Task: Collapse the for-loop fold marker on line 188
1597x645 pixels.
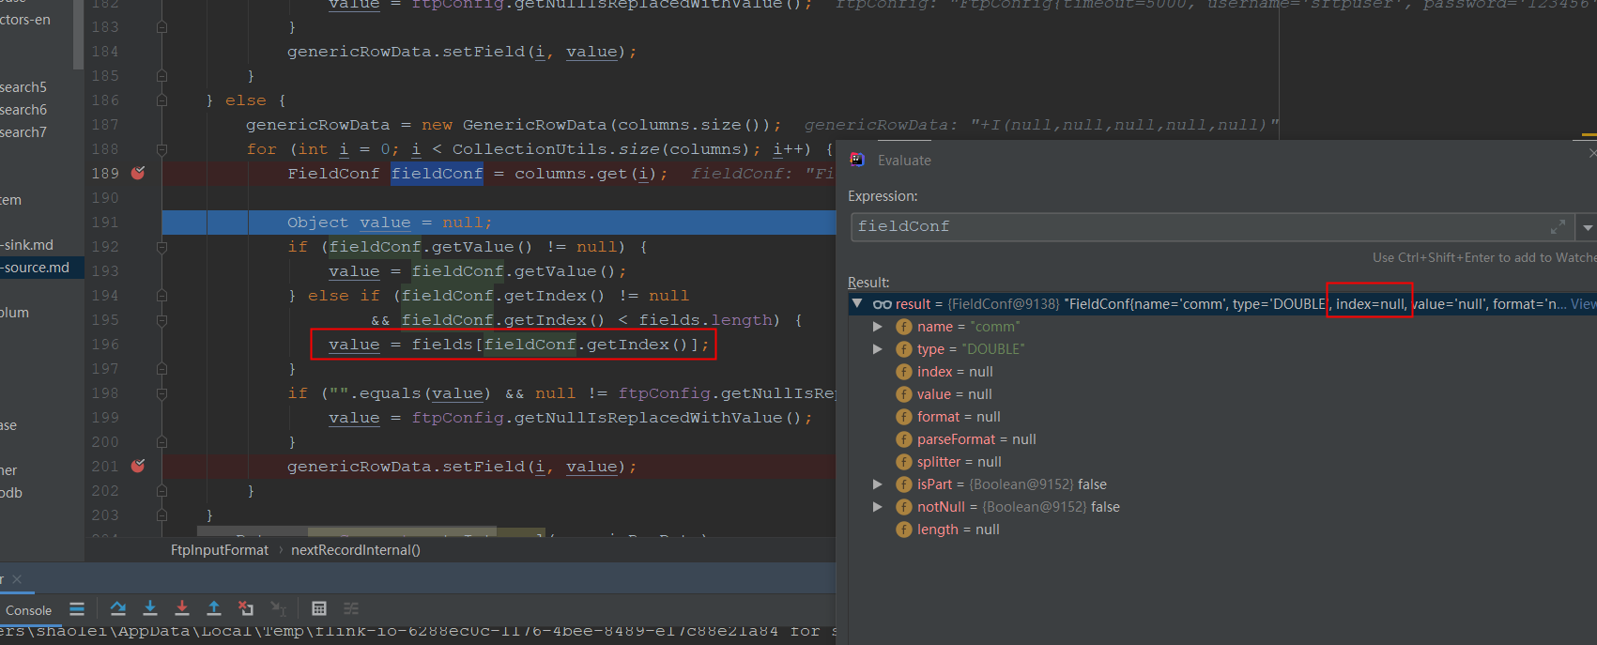Action: 161,149
